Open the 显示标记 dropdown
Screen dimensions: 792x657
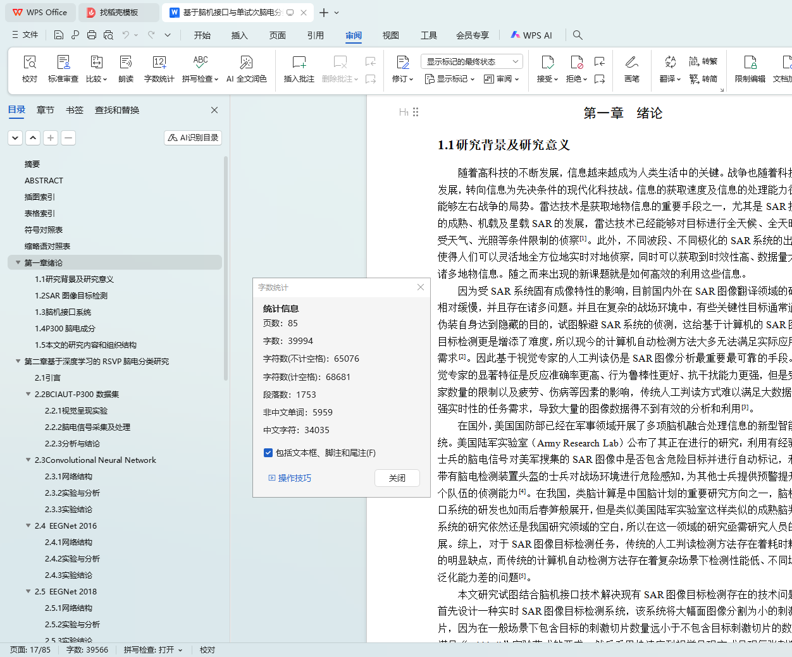(x=449, y=79)
